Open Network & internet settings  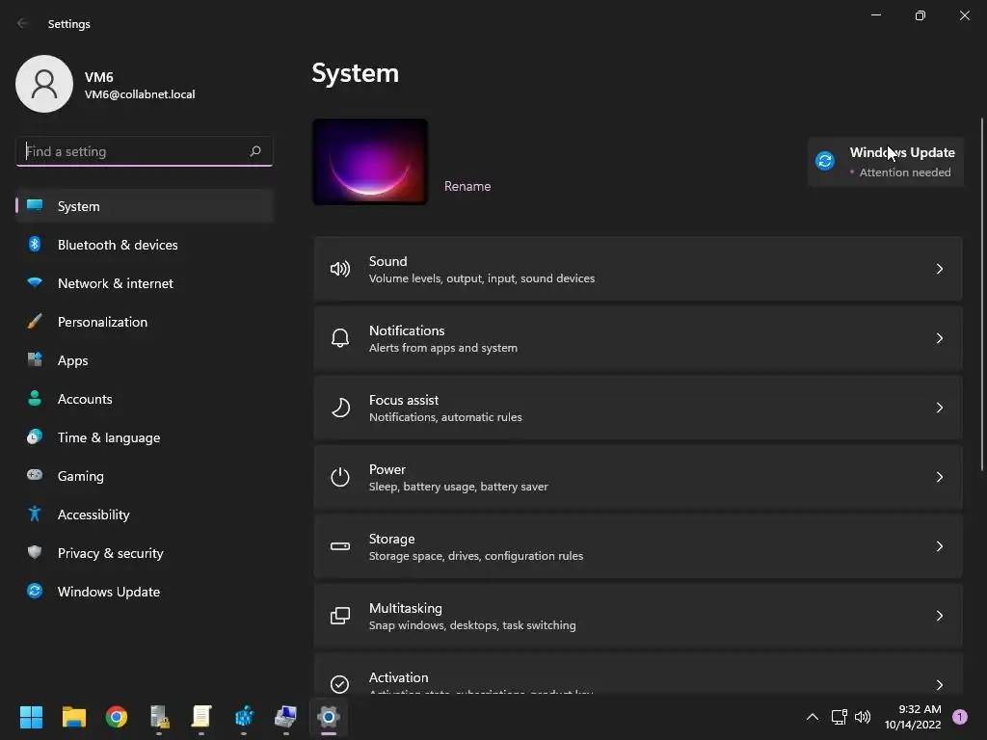pyautogui.click(x=145, y=283)
